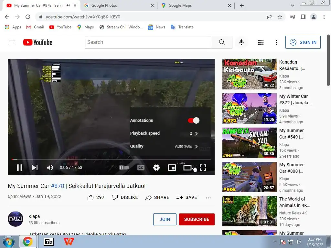The height and width of the screenshot is (248, 331).
Task: Reload the page
Action: [x=28, y=17]
